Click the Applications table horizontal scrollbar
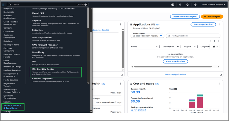 173,67
